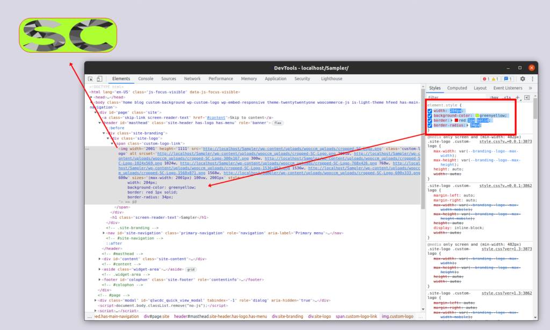Click the SC logo image on the page
This screenshot has width=550, height=330.
point(68,35)
